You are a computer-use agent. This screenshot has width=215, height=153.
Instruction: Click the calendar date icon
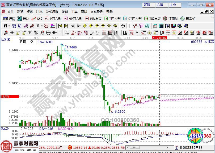click(155, 26)
